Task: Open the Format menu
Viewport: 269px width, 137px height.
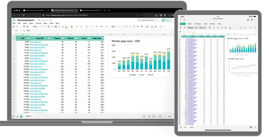Action: coord(38,23)
